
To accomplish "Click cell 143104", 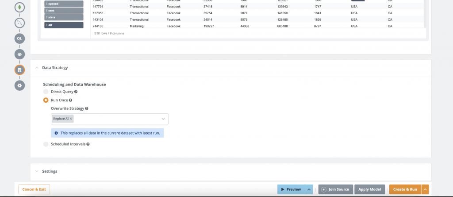I will point(98,19).
